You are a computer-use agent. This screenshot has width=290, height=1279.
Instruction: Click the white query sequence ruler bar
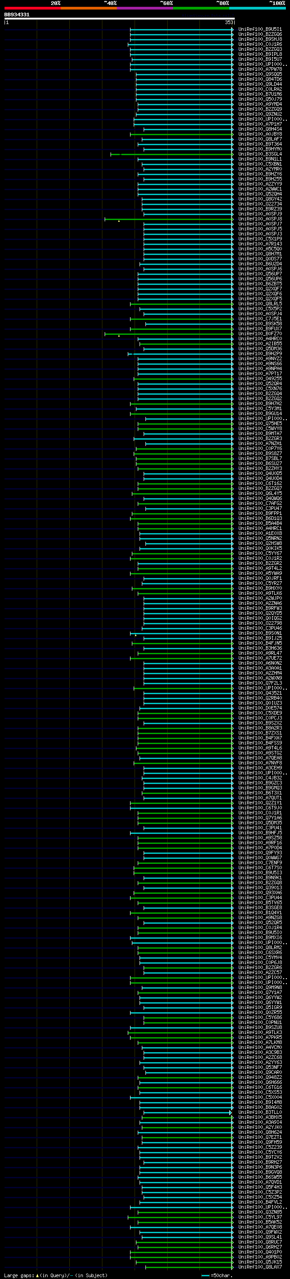point(120,19)
